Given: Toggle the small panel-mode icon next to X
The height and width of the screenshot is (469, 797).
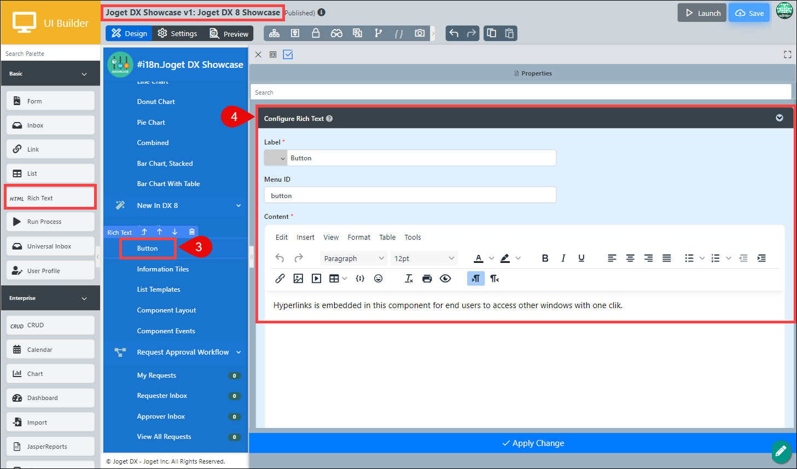Looking at the screenshot, I should pyautogui.click(x=273, y=55).
